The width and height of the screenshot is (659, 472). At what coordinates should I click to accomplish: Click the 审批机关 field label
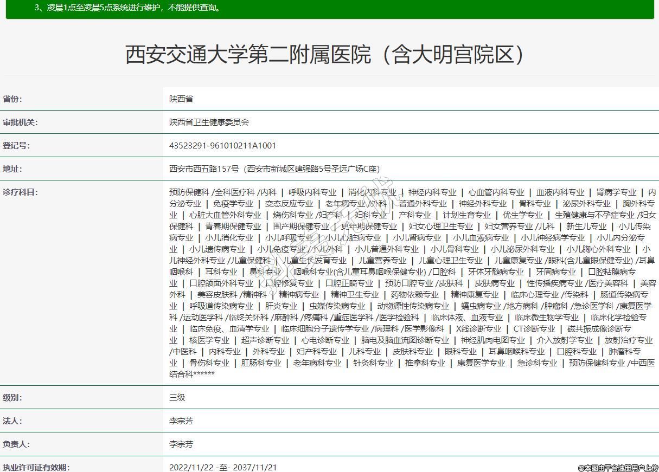tap(20, 122)
